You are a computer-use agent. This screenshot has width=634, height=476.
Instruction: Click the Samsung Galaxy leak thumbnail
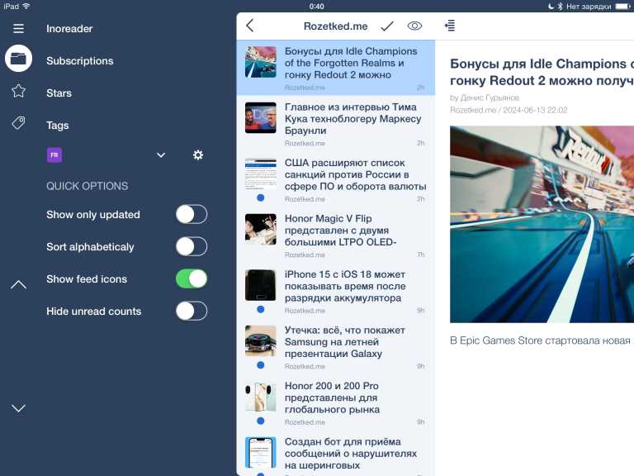point(261,341)
